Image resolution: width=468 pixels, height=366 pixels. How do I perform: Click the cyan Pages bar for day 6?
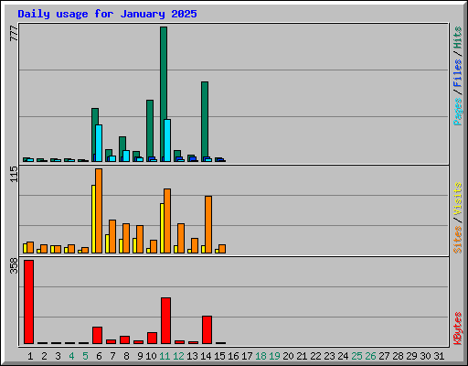[x=99, y=143]
